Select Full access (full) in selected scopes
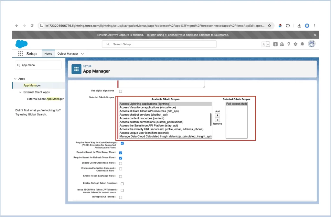Screen dimensions: 331x217 tap(236, 104)
